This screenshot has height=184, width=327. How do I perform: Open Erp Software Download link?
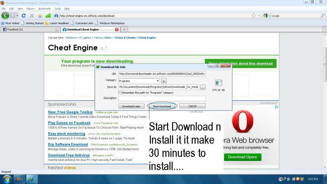point(68,144)
